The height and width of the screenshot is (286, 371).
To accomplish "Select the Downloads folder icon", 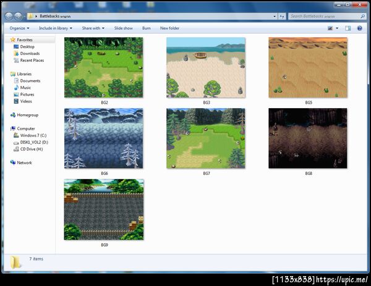I will pos(16,53).
